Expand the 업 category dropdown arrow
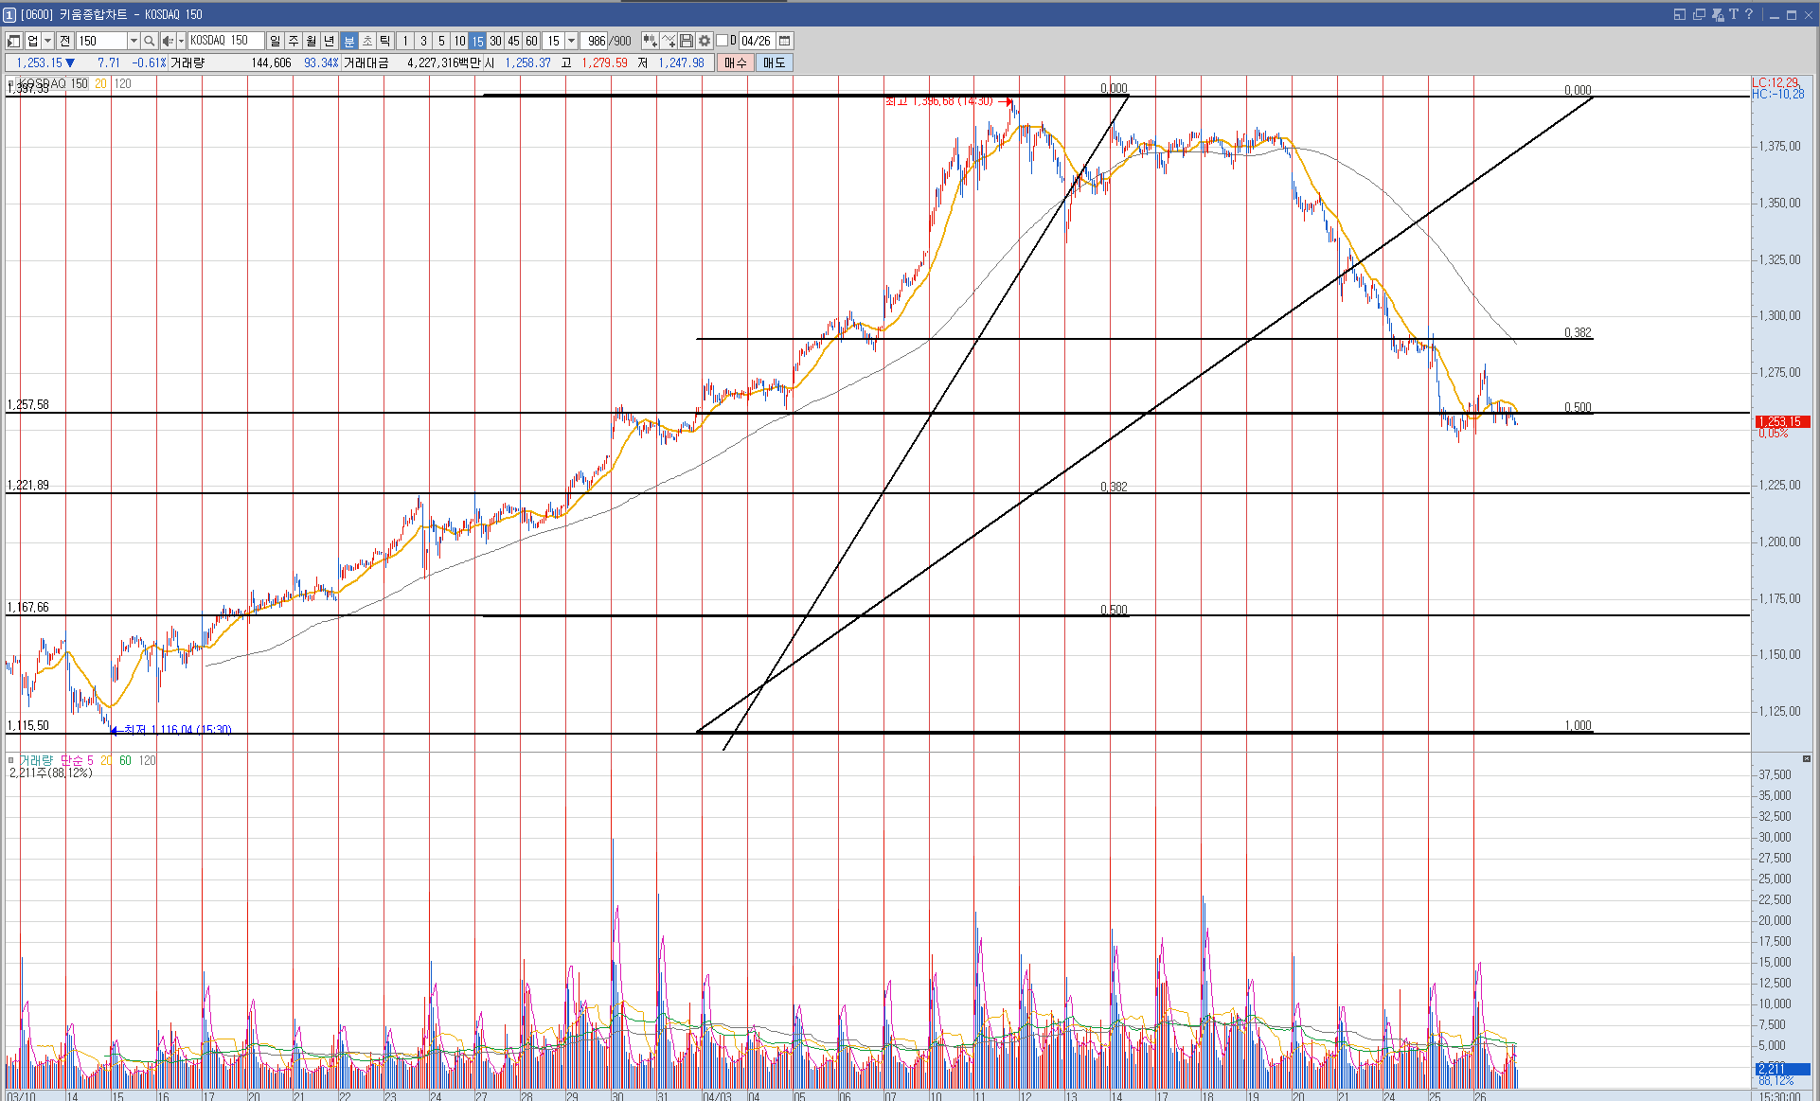1820x1101 pixels. (x=47, y=41)
